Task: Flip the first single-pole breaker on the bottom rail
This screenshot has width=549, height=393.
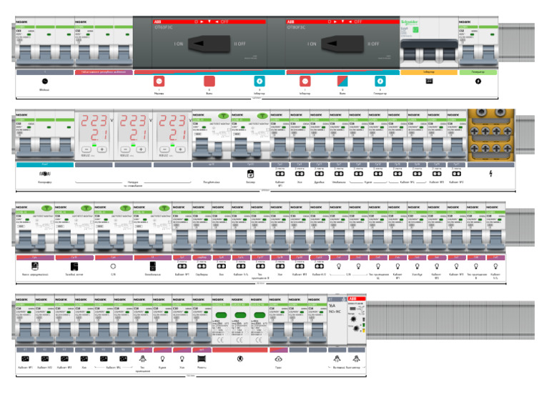Action: [x=25, y=332]
